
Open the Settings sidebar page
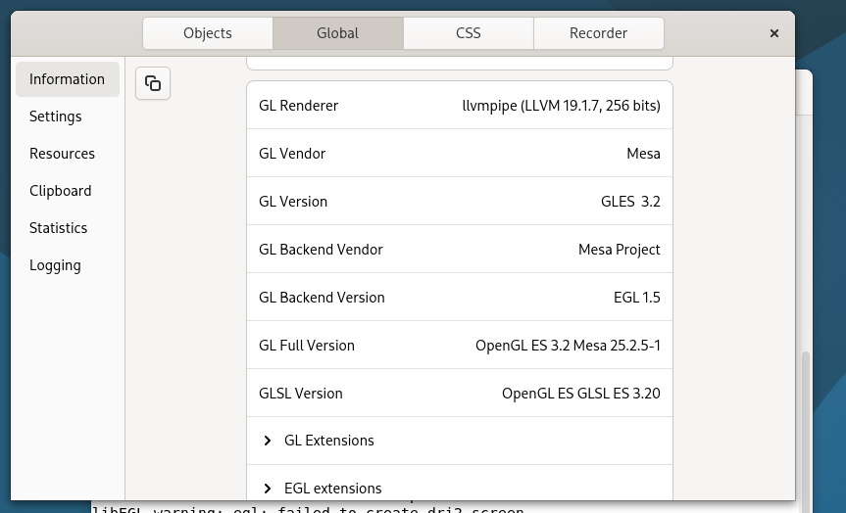(56, 117)
